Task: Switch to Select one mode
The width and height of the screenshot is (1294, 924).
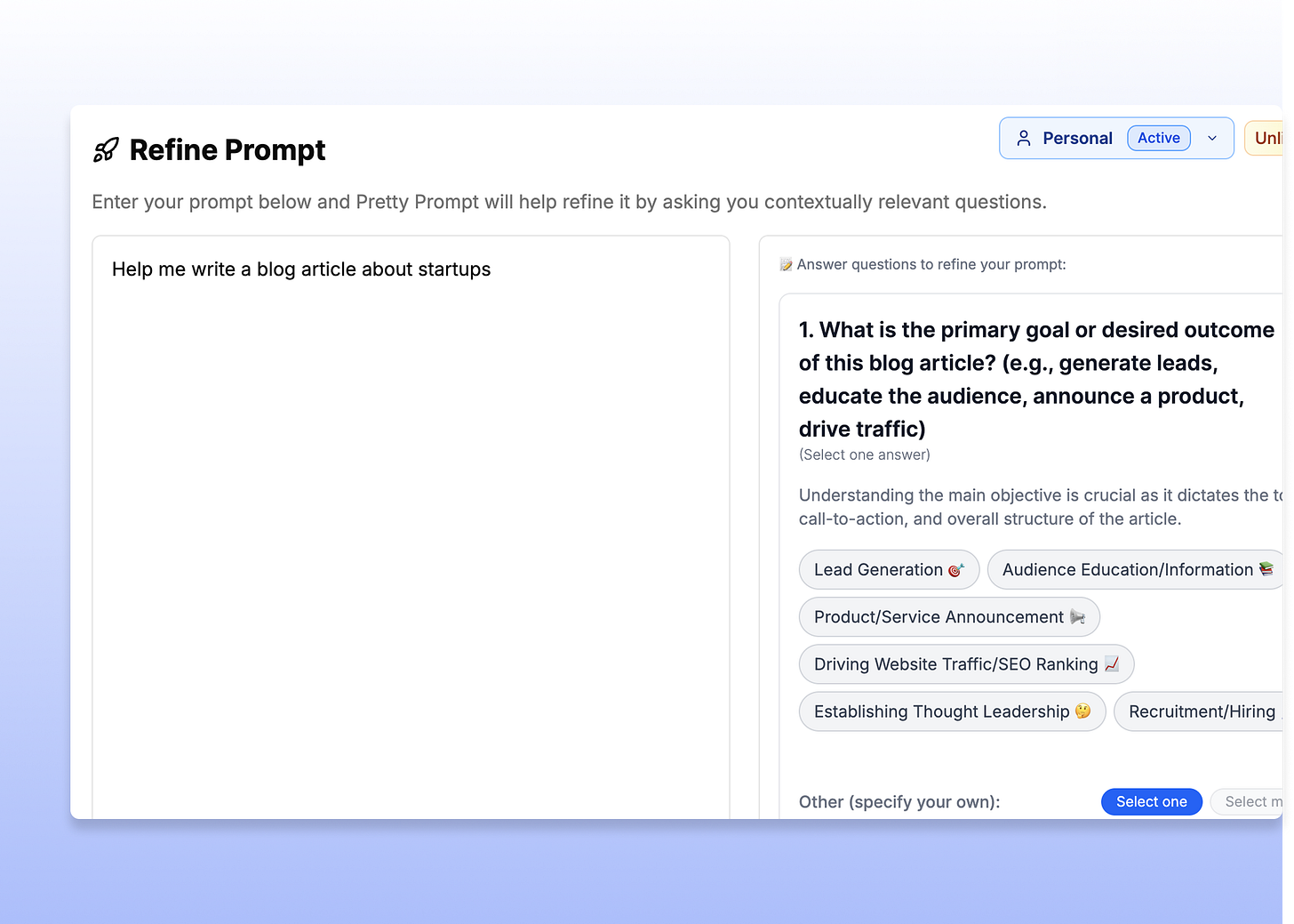Action: [x=1152, y=802]
